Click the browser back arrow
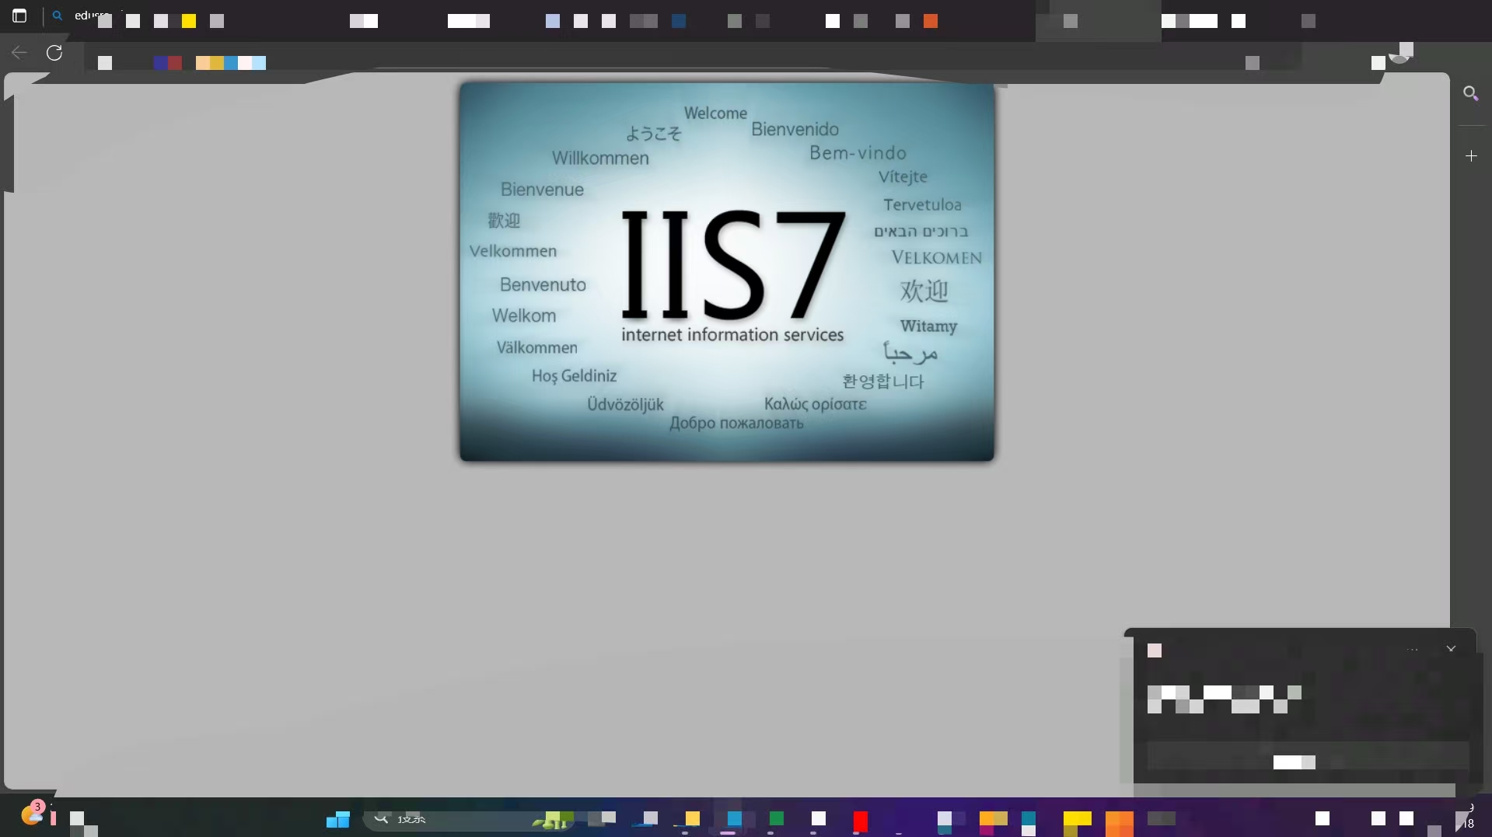 19,53
